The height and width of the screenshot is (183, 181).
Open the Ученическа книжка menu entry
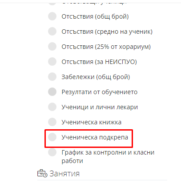(92, 122)
